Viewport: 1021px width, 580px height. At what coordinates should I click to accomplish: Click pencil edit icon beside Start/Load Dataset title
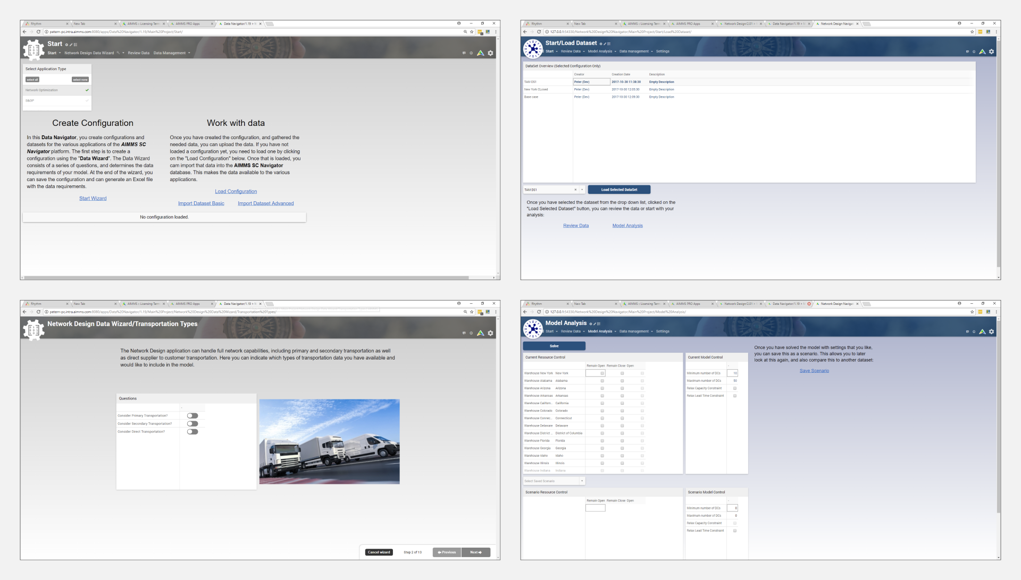pyautogui.click(x=605, y=44)
